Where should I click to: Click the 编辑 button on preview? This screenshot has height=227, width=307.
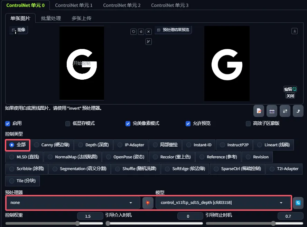pyautogui.click(x=290, y=89)
